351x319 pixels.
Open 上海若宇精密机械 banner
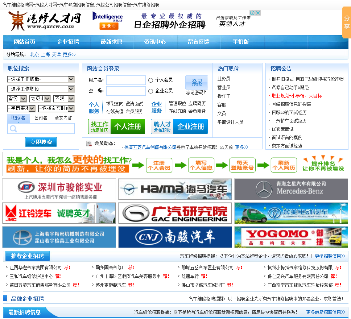coord(59,237)
